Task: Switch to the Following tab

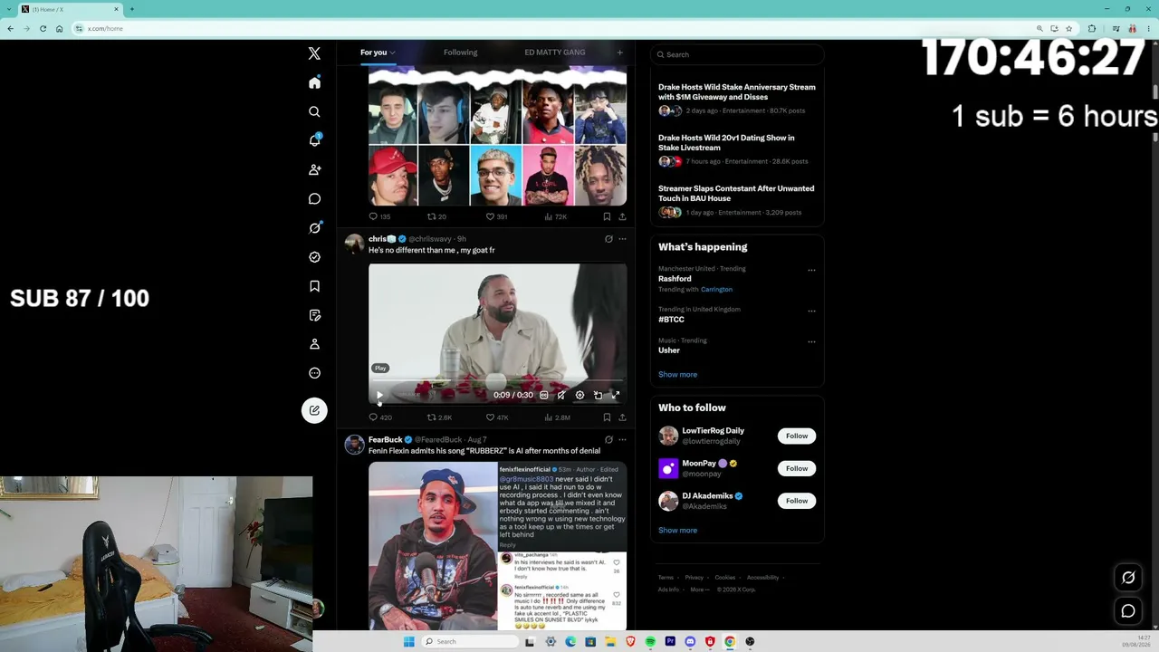Action: point(460,53)
